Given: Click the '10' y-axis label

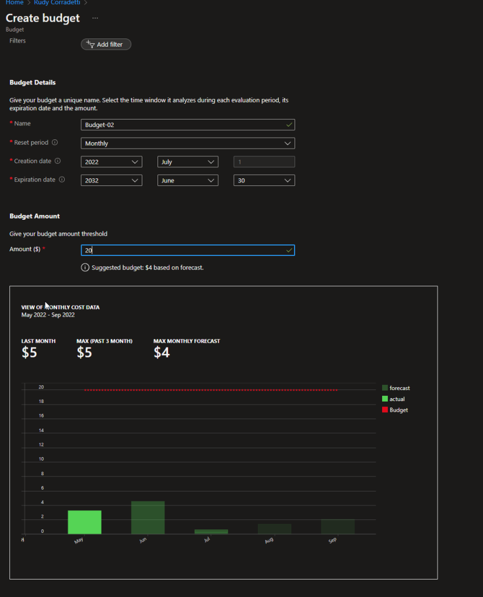Looking at the screenshot, I should pos(41,459).
